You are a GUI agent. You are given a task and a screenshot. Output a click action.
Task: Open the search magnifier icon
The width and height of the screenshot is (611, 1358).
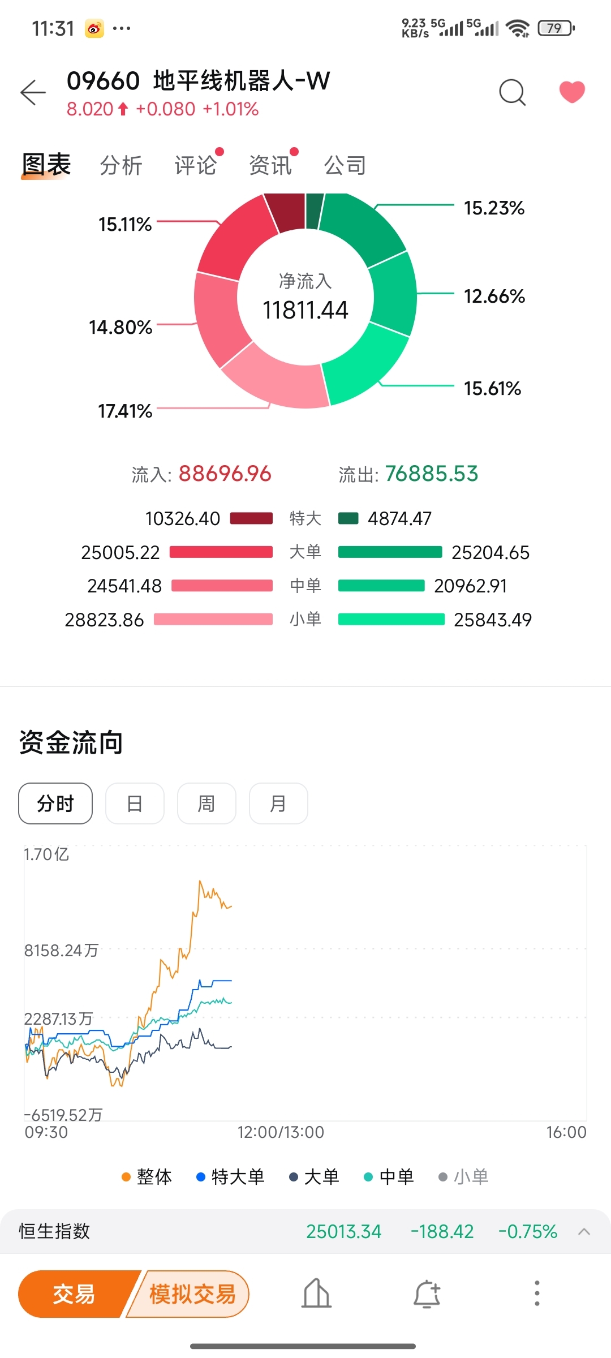click(x=513, y=92)
